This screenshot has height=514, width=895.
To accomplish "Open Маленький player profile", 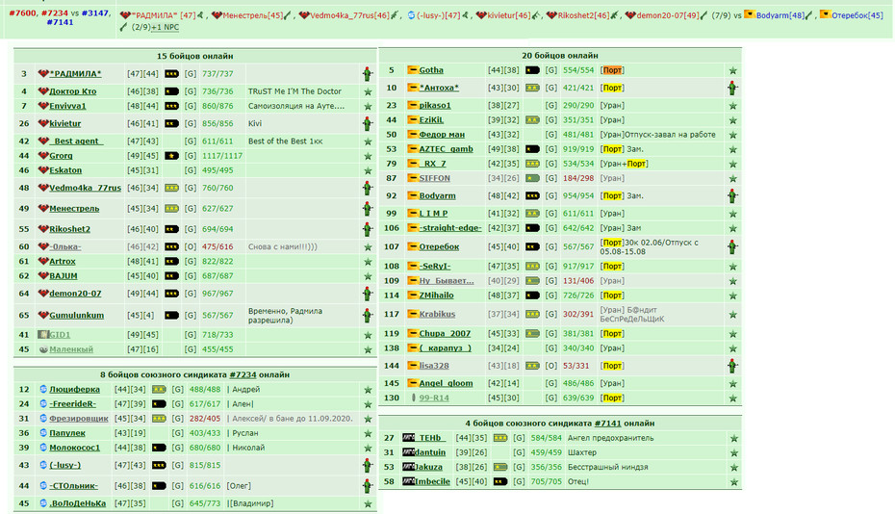I will coord(71,349).
